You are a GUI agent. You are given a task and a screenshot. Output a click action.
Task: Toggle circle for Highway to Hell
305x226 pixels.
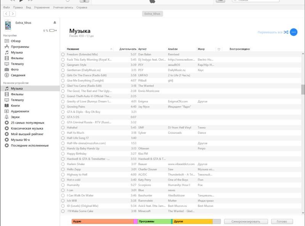coord(63,175)
